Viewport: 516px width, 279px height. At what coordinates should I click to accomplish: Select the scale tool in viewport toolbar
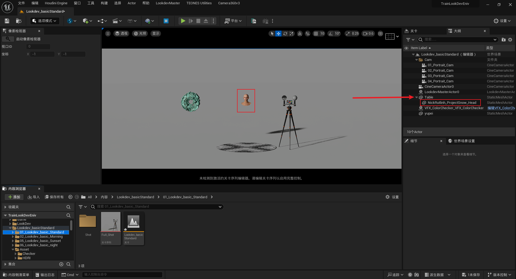tap(292, 34)
